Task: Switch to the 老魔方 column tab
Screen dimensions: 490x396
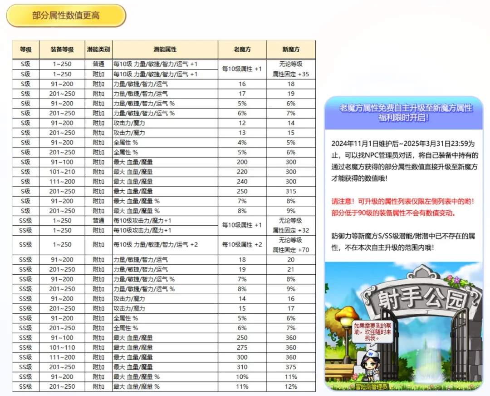Action: [x=243, y=49]
